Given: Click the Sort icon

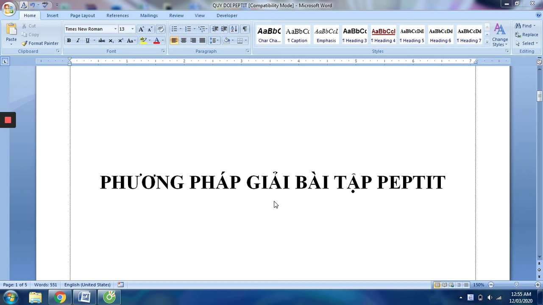Looking at the screenshot, I should click(x=234, y=29).
